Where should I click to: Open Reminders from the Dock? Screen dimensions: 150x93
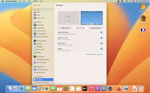(x=72, y=89)
